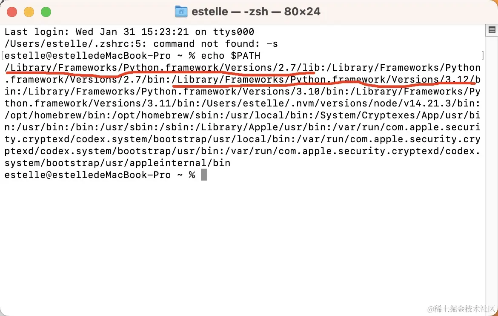This screenshot has width=498, height=316.
Task: Click the "Last login: Wed Jan 31" line
Action: [x=129, y=32]
